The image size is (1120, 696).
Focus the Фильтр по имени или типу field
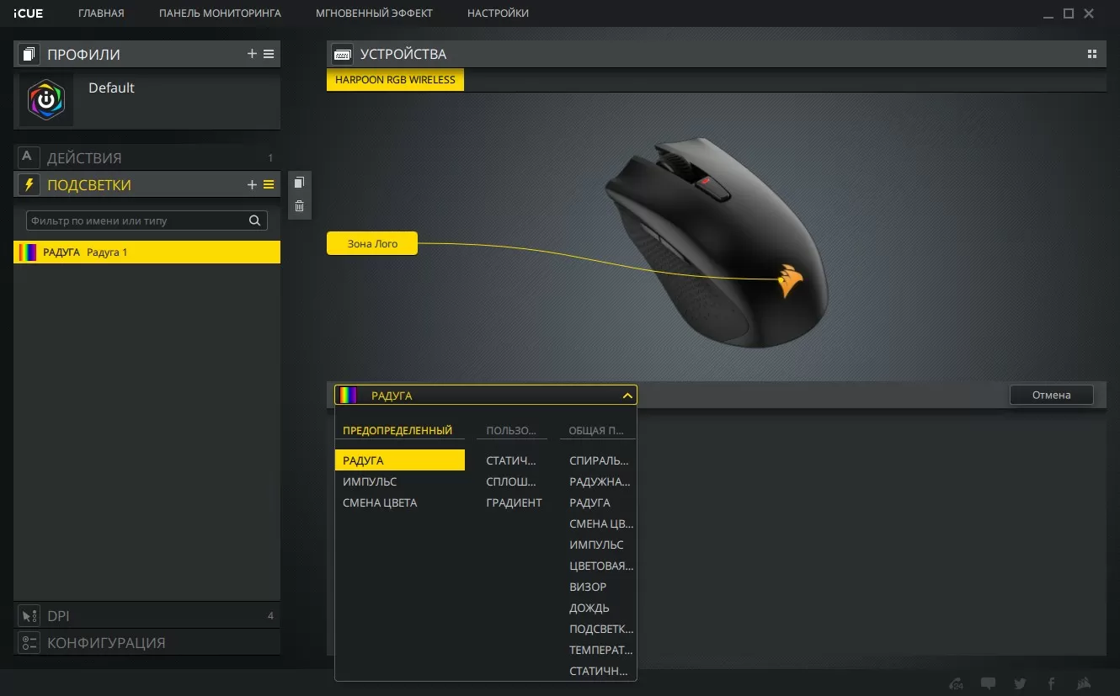[x=147, y=220]
